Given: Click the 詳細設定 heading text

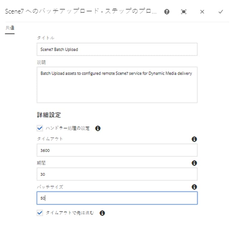Looking at the screenshot, I should 49,115.
